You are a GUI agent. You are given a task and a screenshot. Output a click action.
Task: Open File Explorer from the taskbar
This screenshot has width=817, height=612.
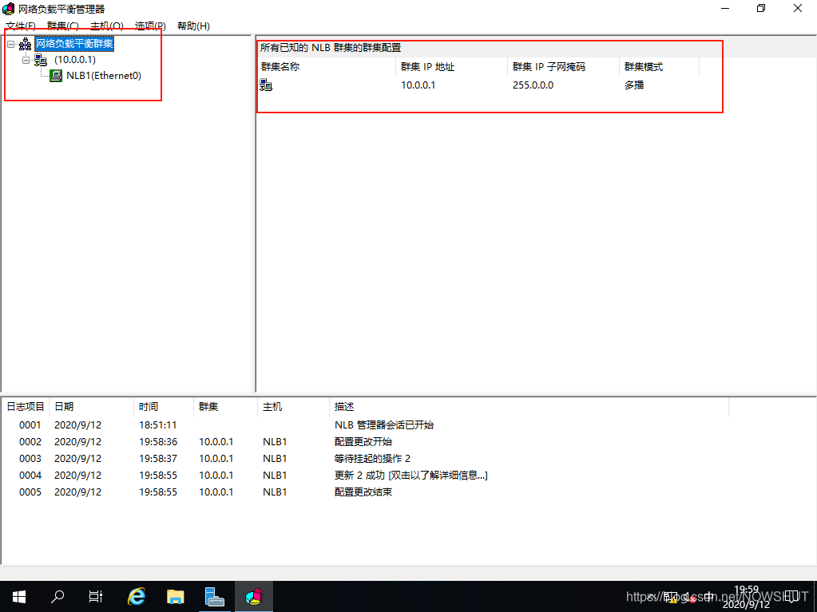coord(176,596)
